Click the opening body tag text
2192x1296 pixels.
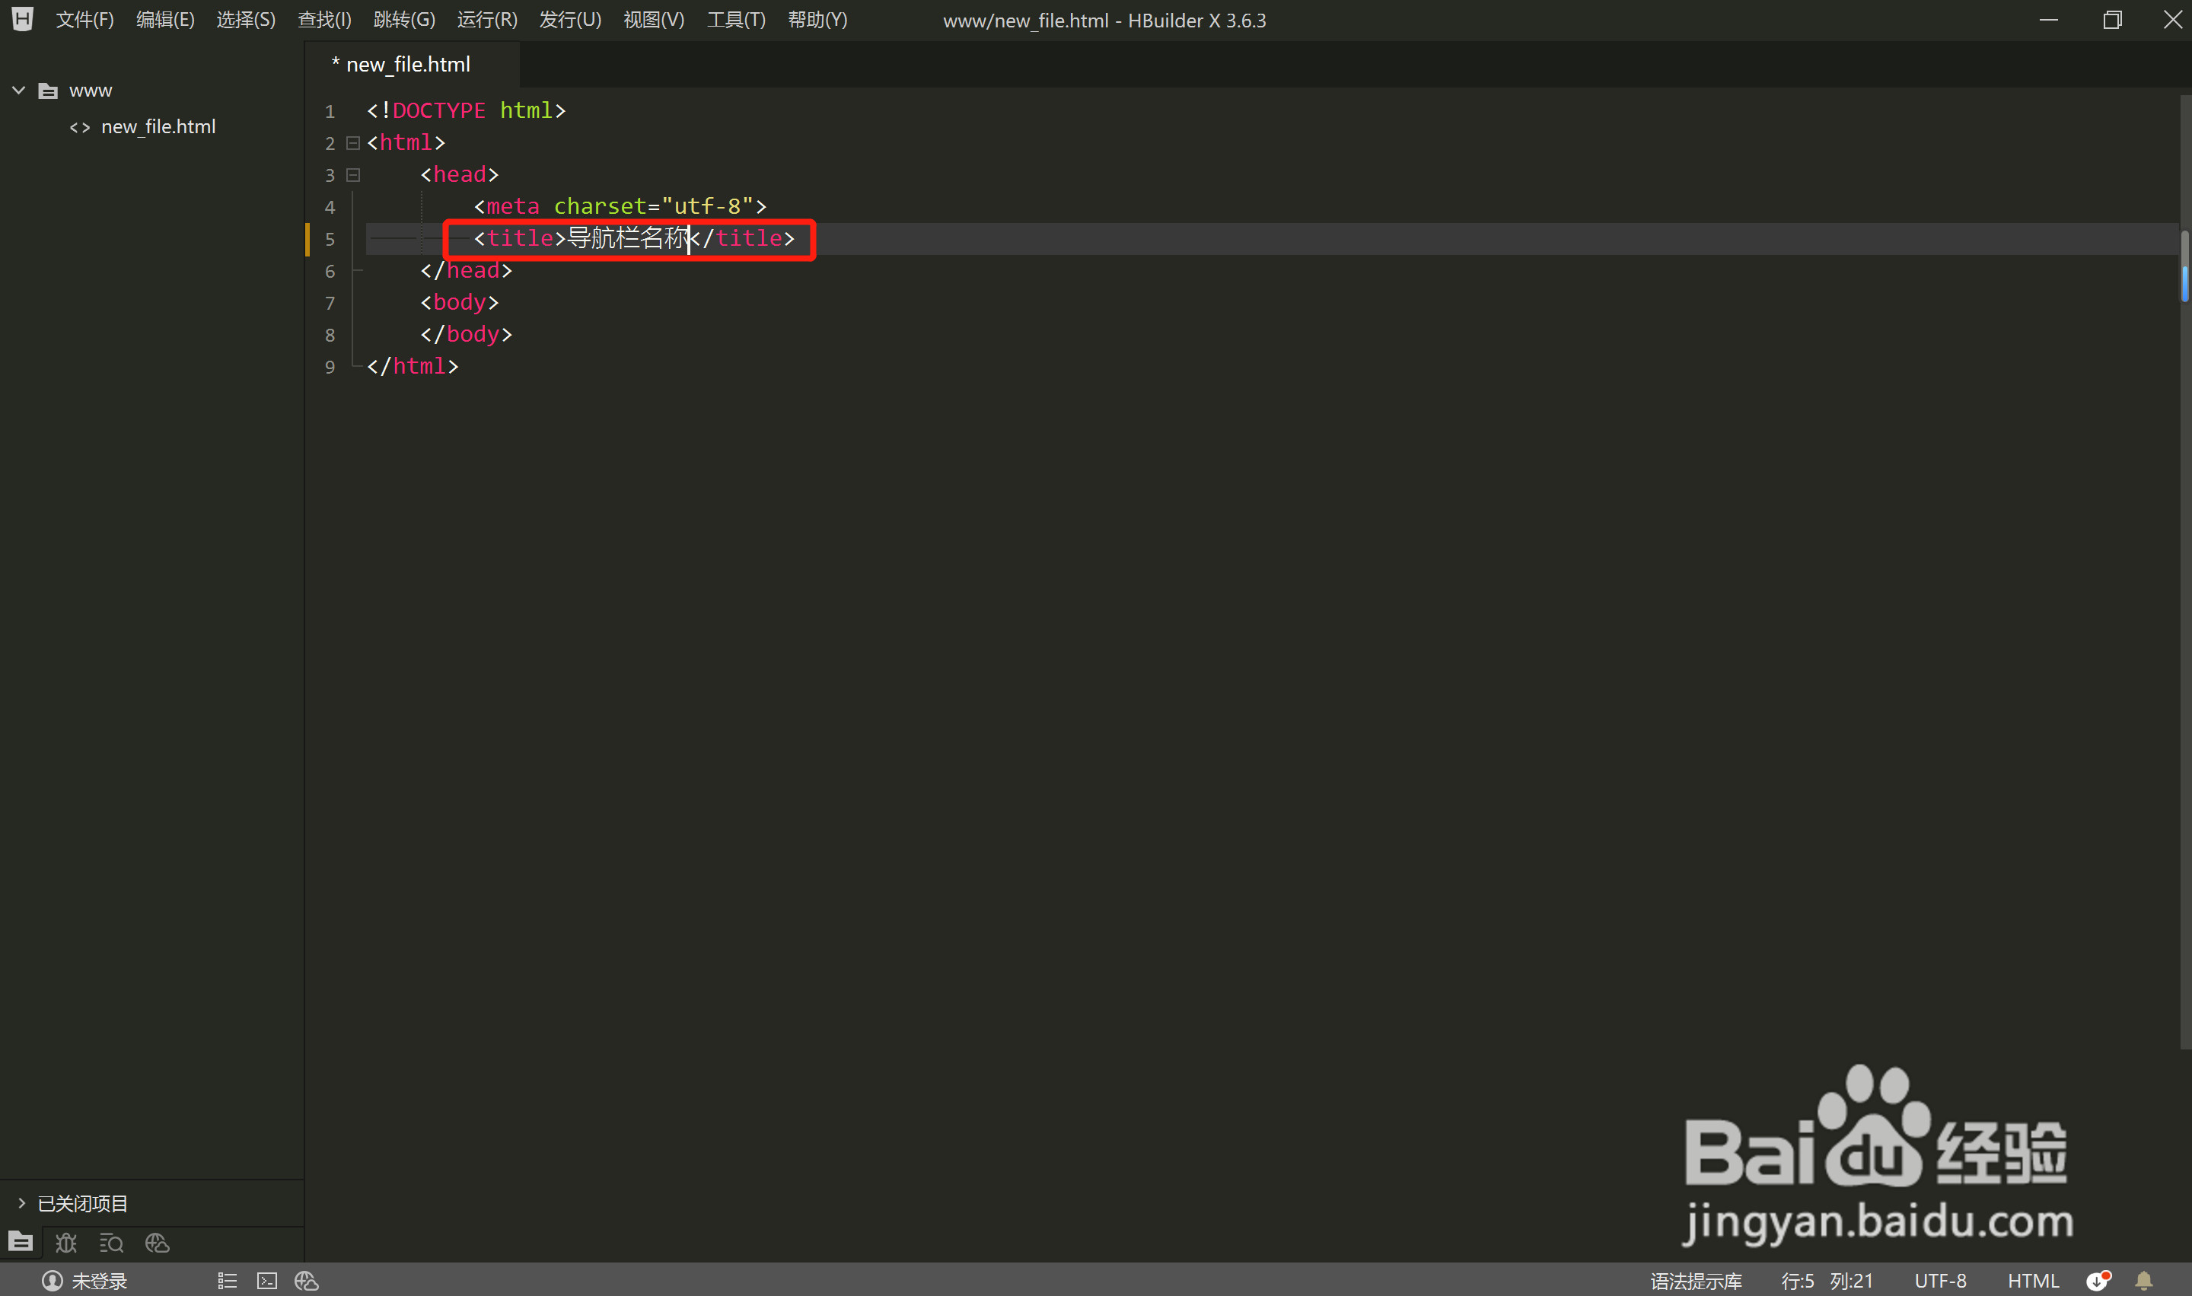click(x=460, y=302)
